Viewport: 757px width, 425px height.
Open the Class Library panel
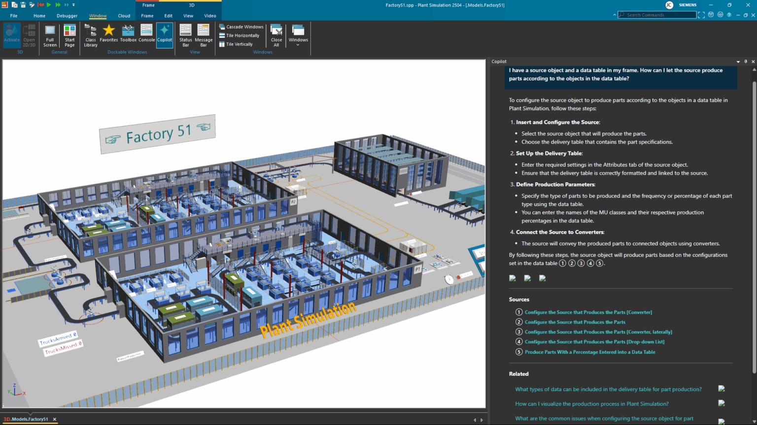(x=90, y=34)
